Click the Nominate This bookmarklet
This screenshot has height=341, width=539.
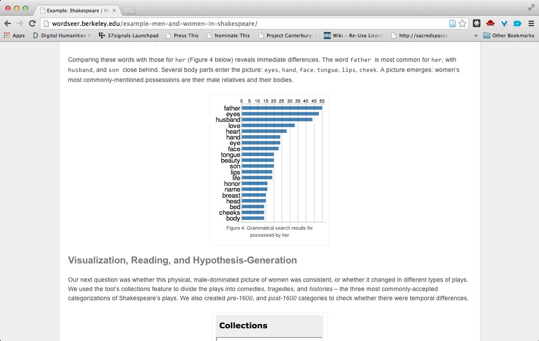[x=228, y=36]
